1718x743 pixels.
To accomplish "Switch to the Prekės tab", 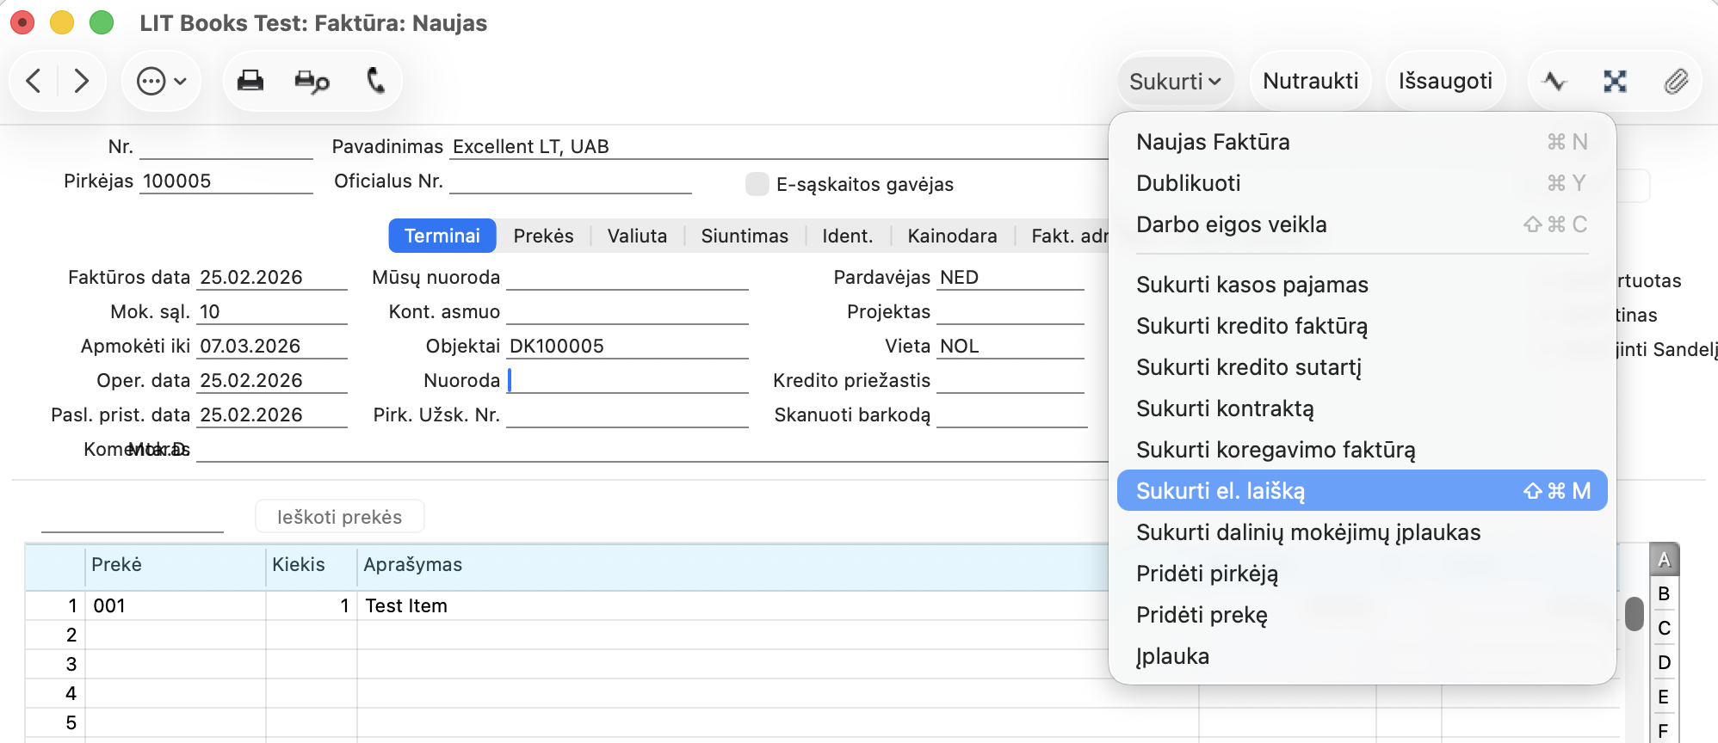I will tap(543, 236).
